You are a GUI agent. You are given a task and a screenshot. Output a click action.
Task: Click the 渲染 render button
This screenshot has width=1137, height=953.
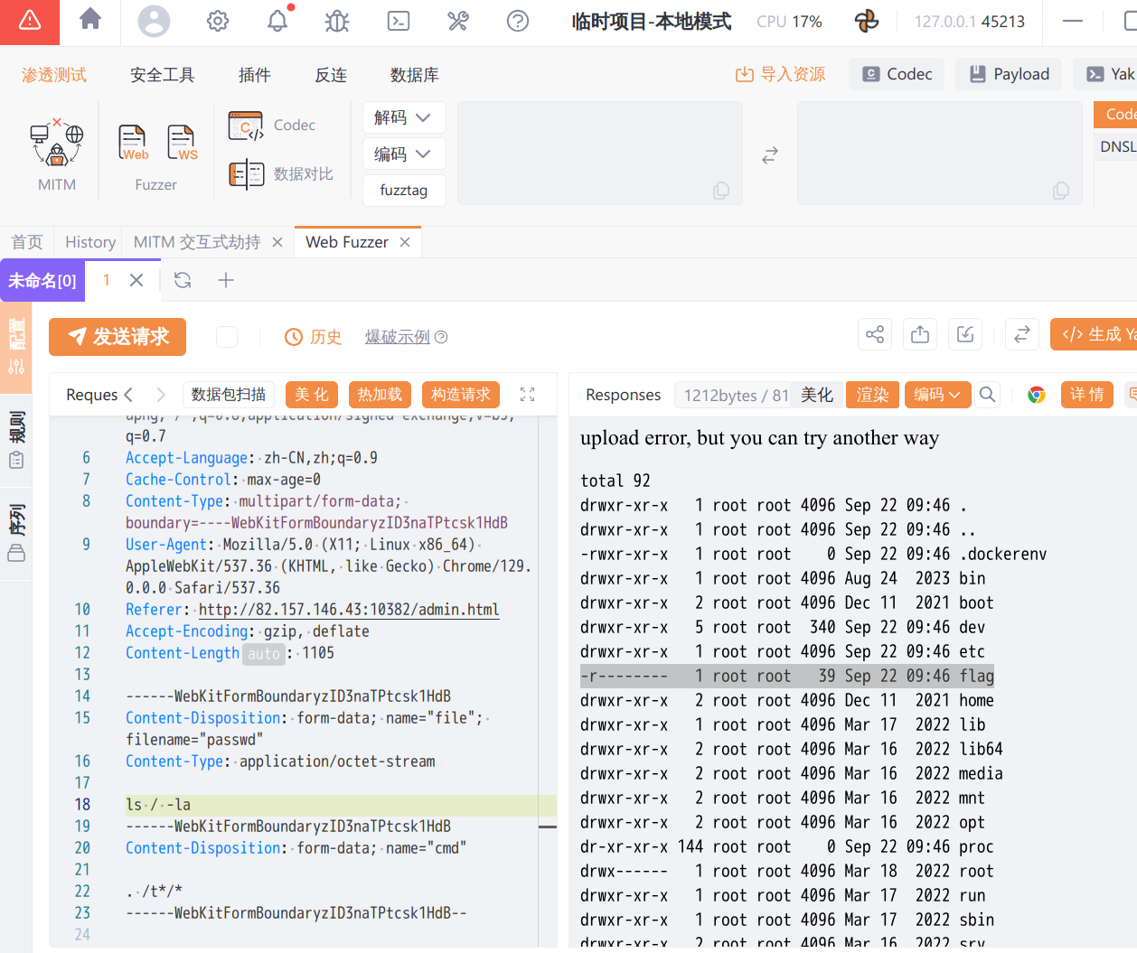[872, 395]
